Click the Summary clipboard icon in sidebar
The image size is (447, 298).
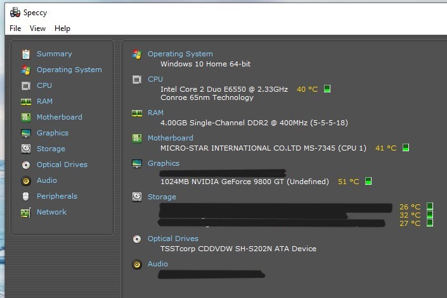point(26,54)
